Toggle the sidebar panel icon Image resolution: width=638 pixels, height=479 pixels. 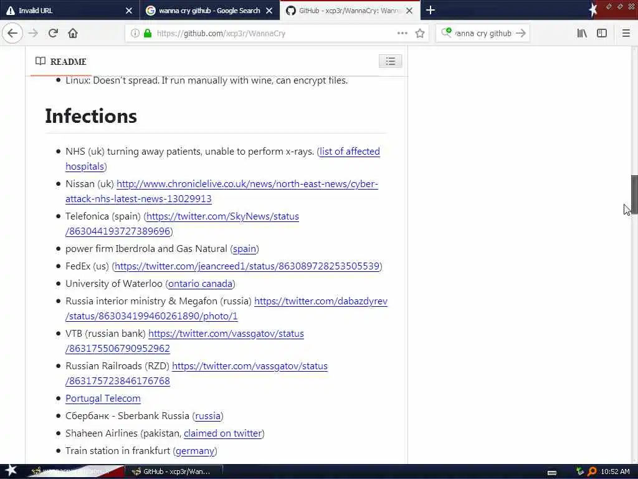tap(602, 34)
